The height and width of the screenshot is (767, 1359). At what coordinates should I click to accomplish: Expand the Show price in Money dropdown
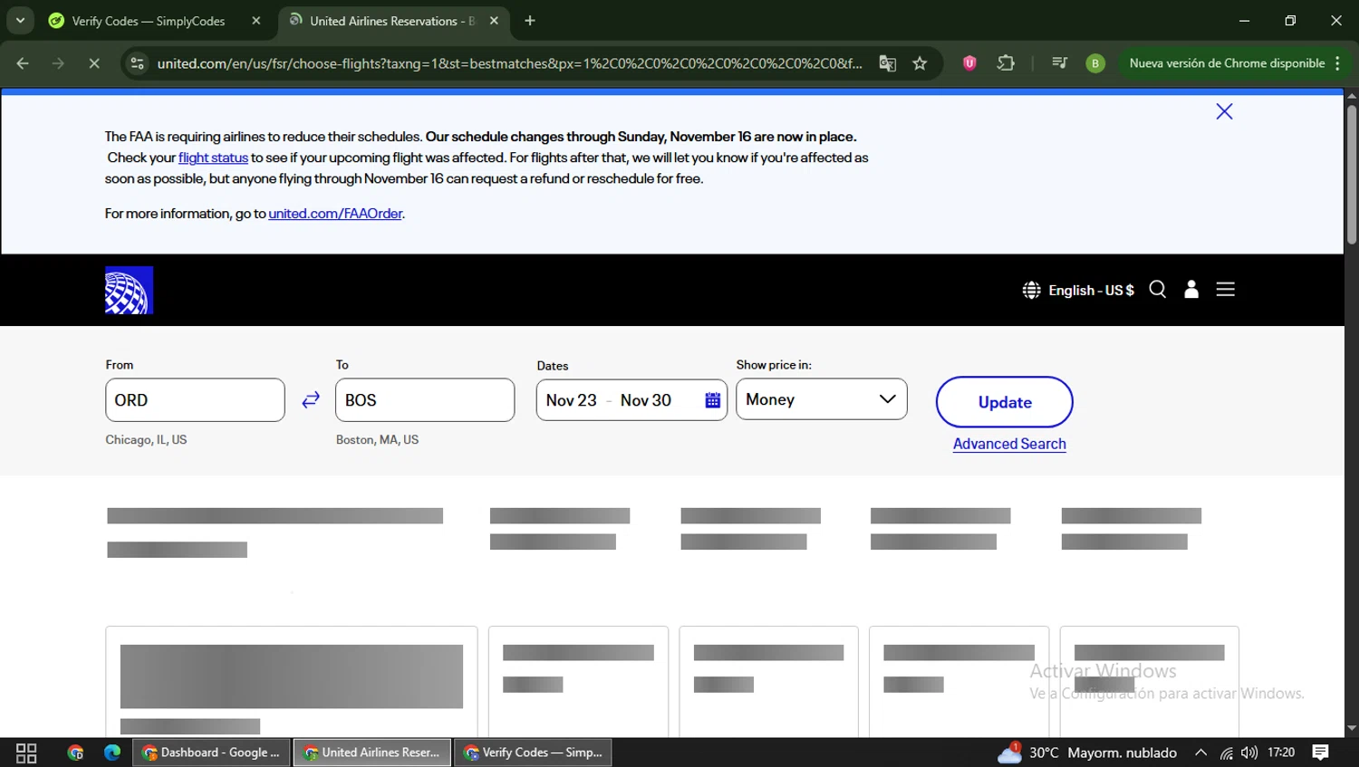pyautogui.click(x=822, y=399)
